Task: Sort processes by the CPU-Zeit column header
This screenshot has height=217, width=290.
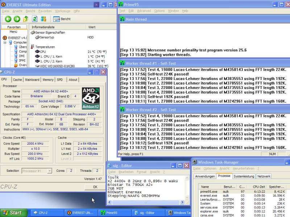Action: [x=257, y=187]
